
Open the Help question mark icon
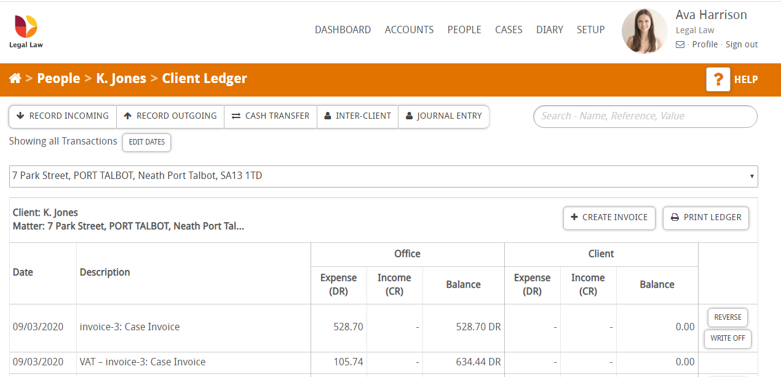click(x=718, y=79)
